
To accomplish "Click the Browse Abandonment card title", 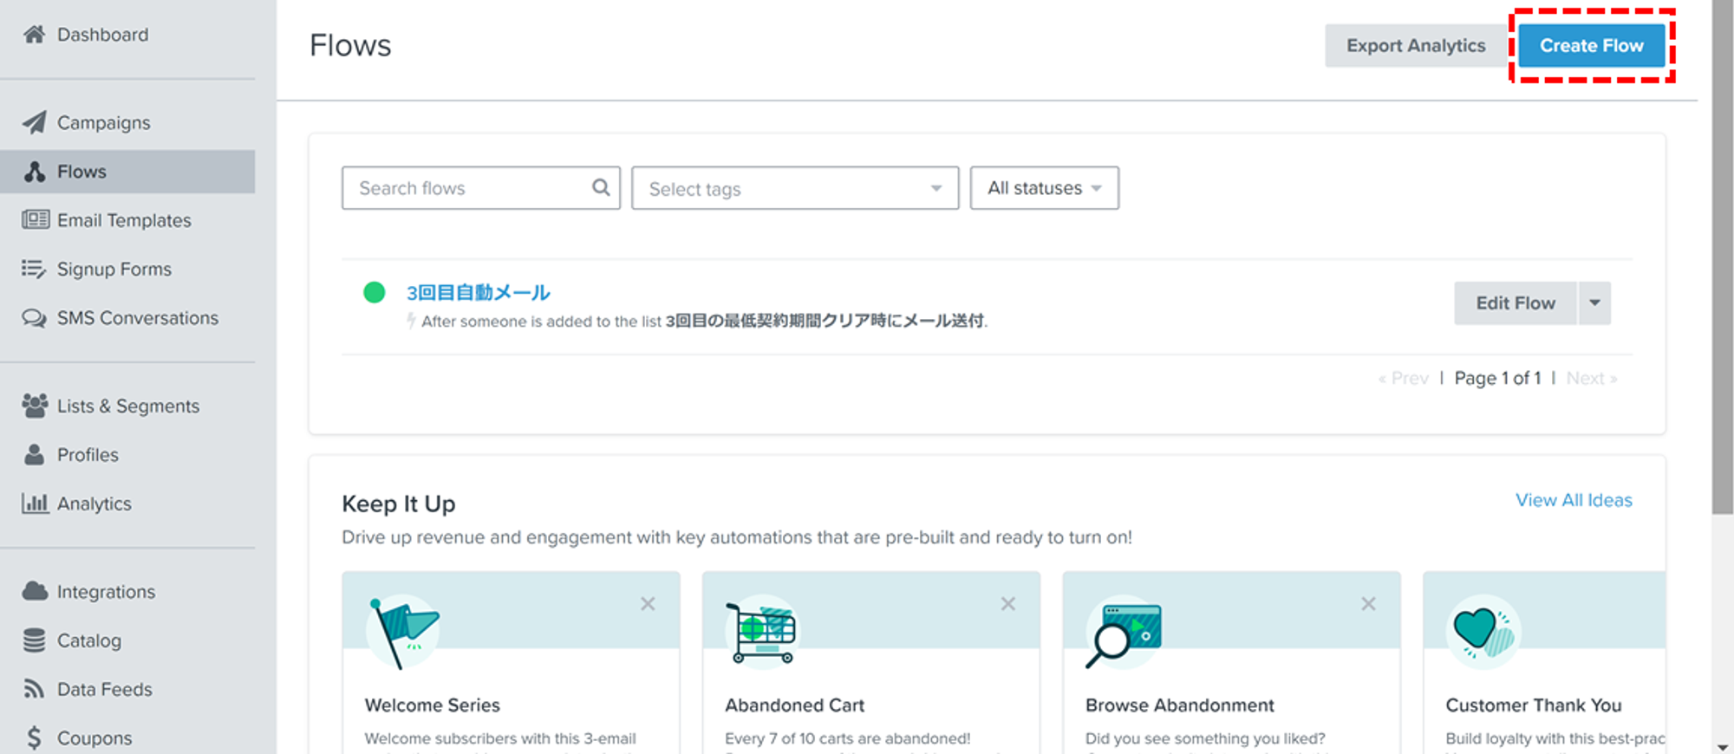I will pos(1180,705).
